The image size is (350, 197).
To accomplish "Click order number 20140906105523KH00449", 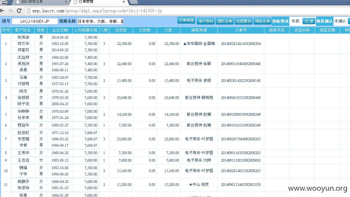I will click(241, 98).
